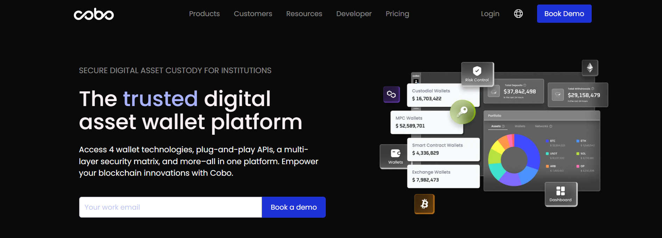Click the Ethereum diamond icon
Viewport: 662px width, 238px height.
tap(590, 68)
